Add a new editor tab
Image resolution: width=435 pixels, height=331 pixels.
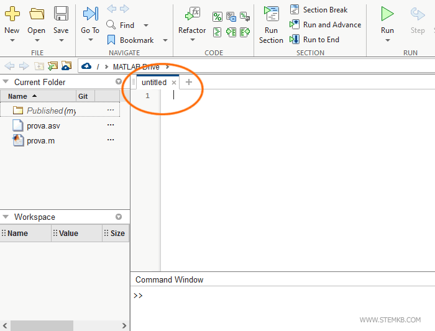[189, 82]
